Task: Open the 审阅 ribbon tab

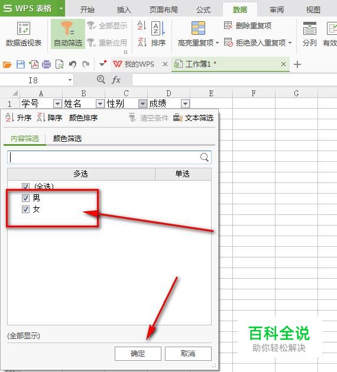Action: 277,9
